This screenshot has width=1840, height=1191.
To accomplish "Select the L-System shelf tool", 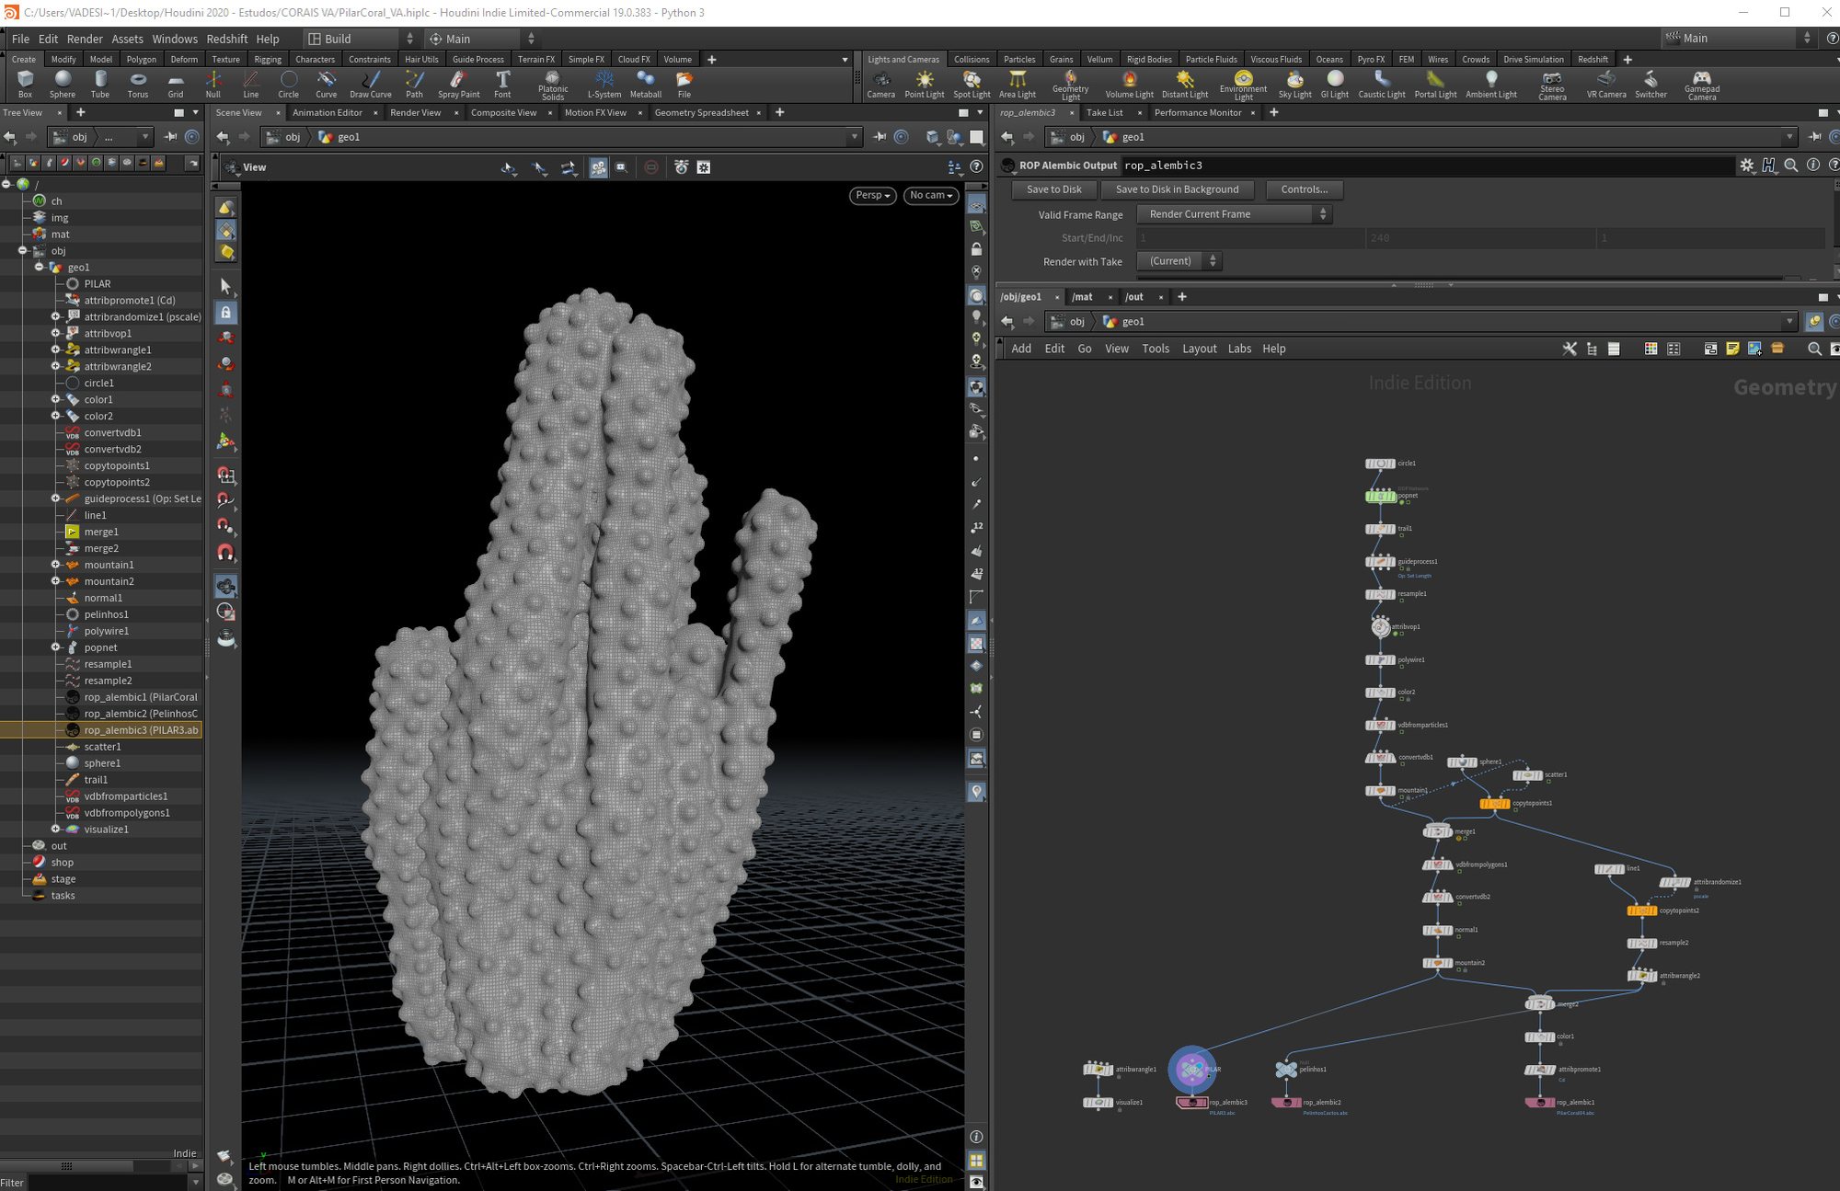I will 604,84.
